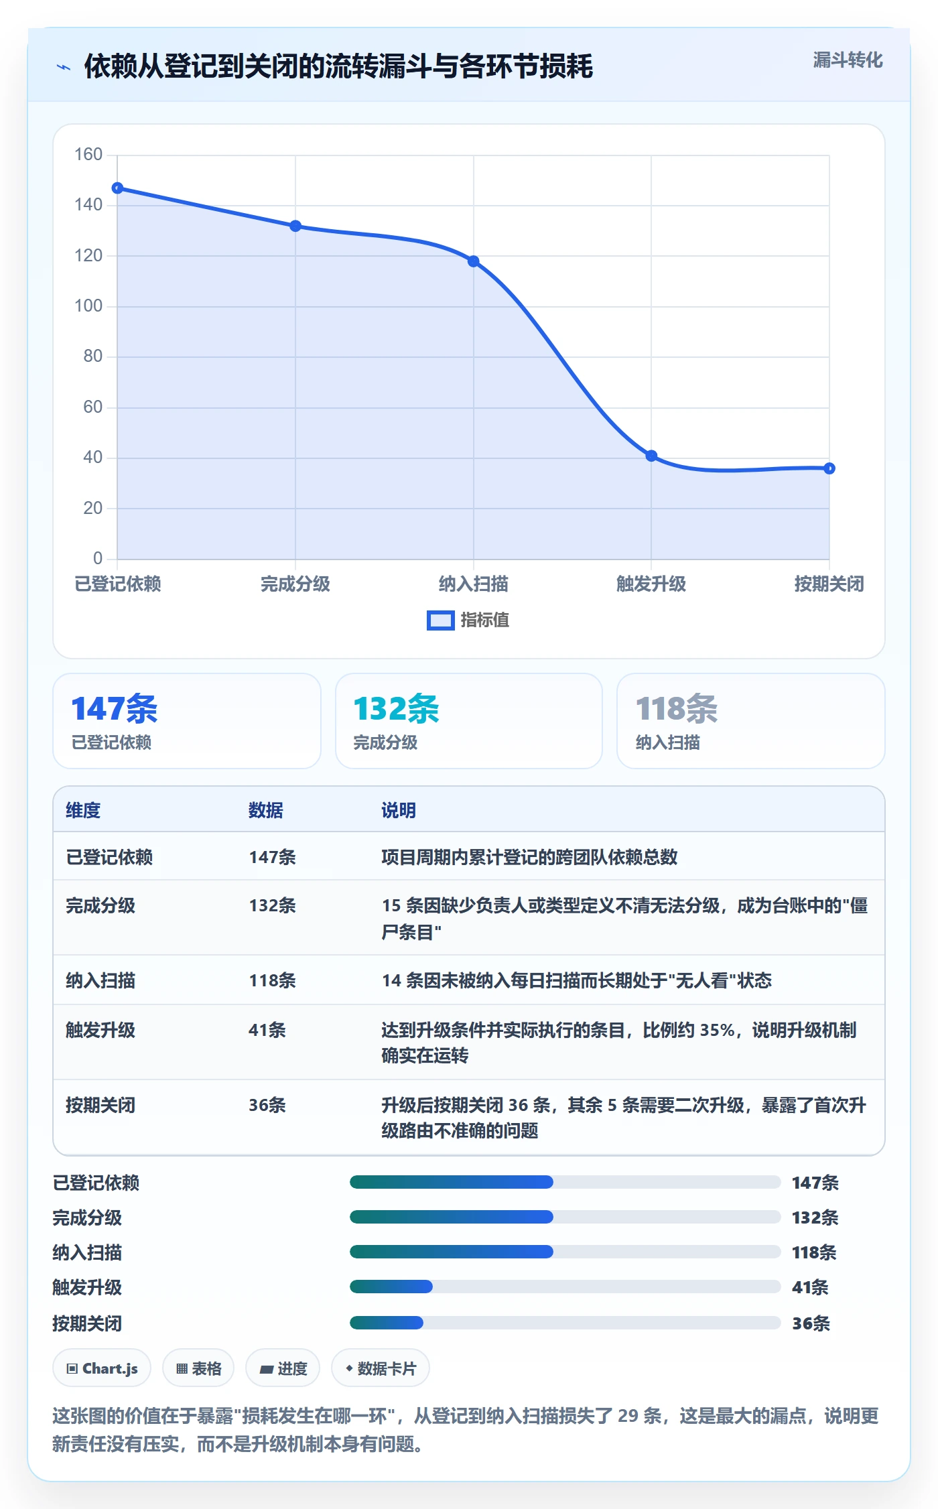Click the 41条 cell in the table
938x1509 pixels.
267,1030
